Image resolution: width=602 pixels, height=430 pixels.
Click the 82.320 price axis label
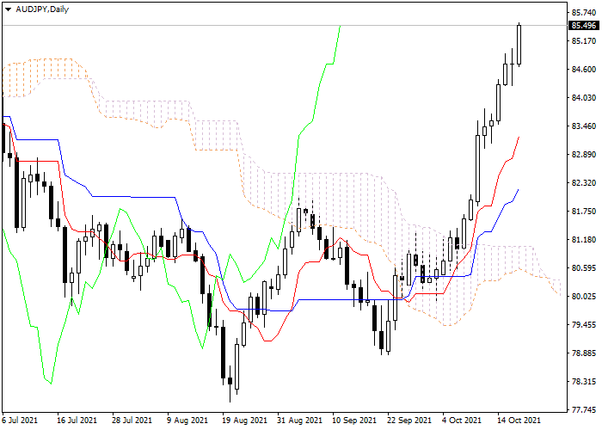pyautogui.click(x=583, y=183)
